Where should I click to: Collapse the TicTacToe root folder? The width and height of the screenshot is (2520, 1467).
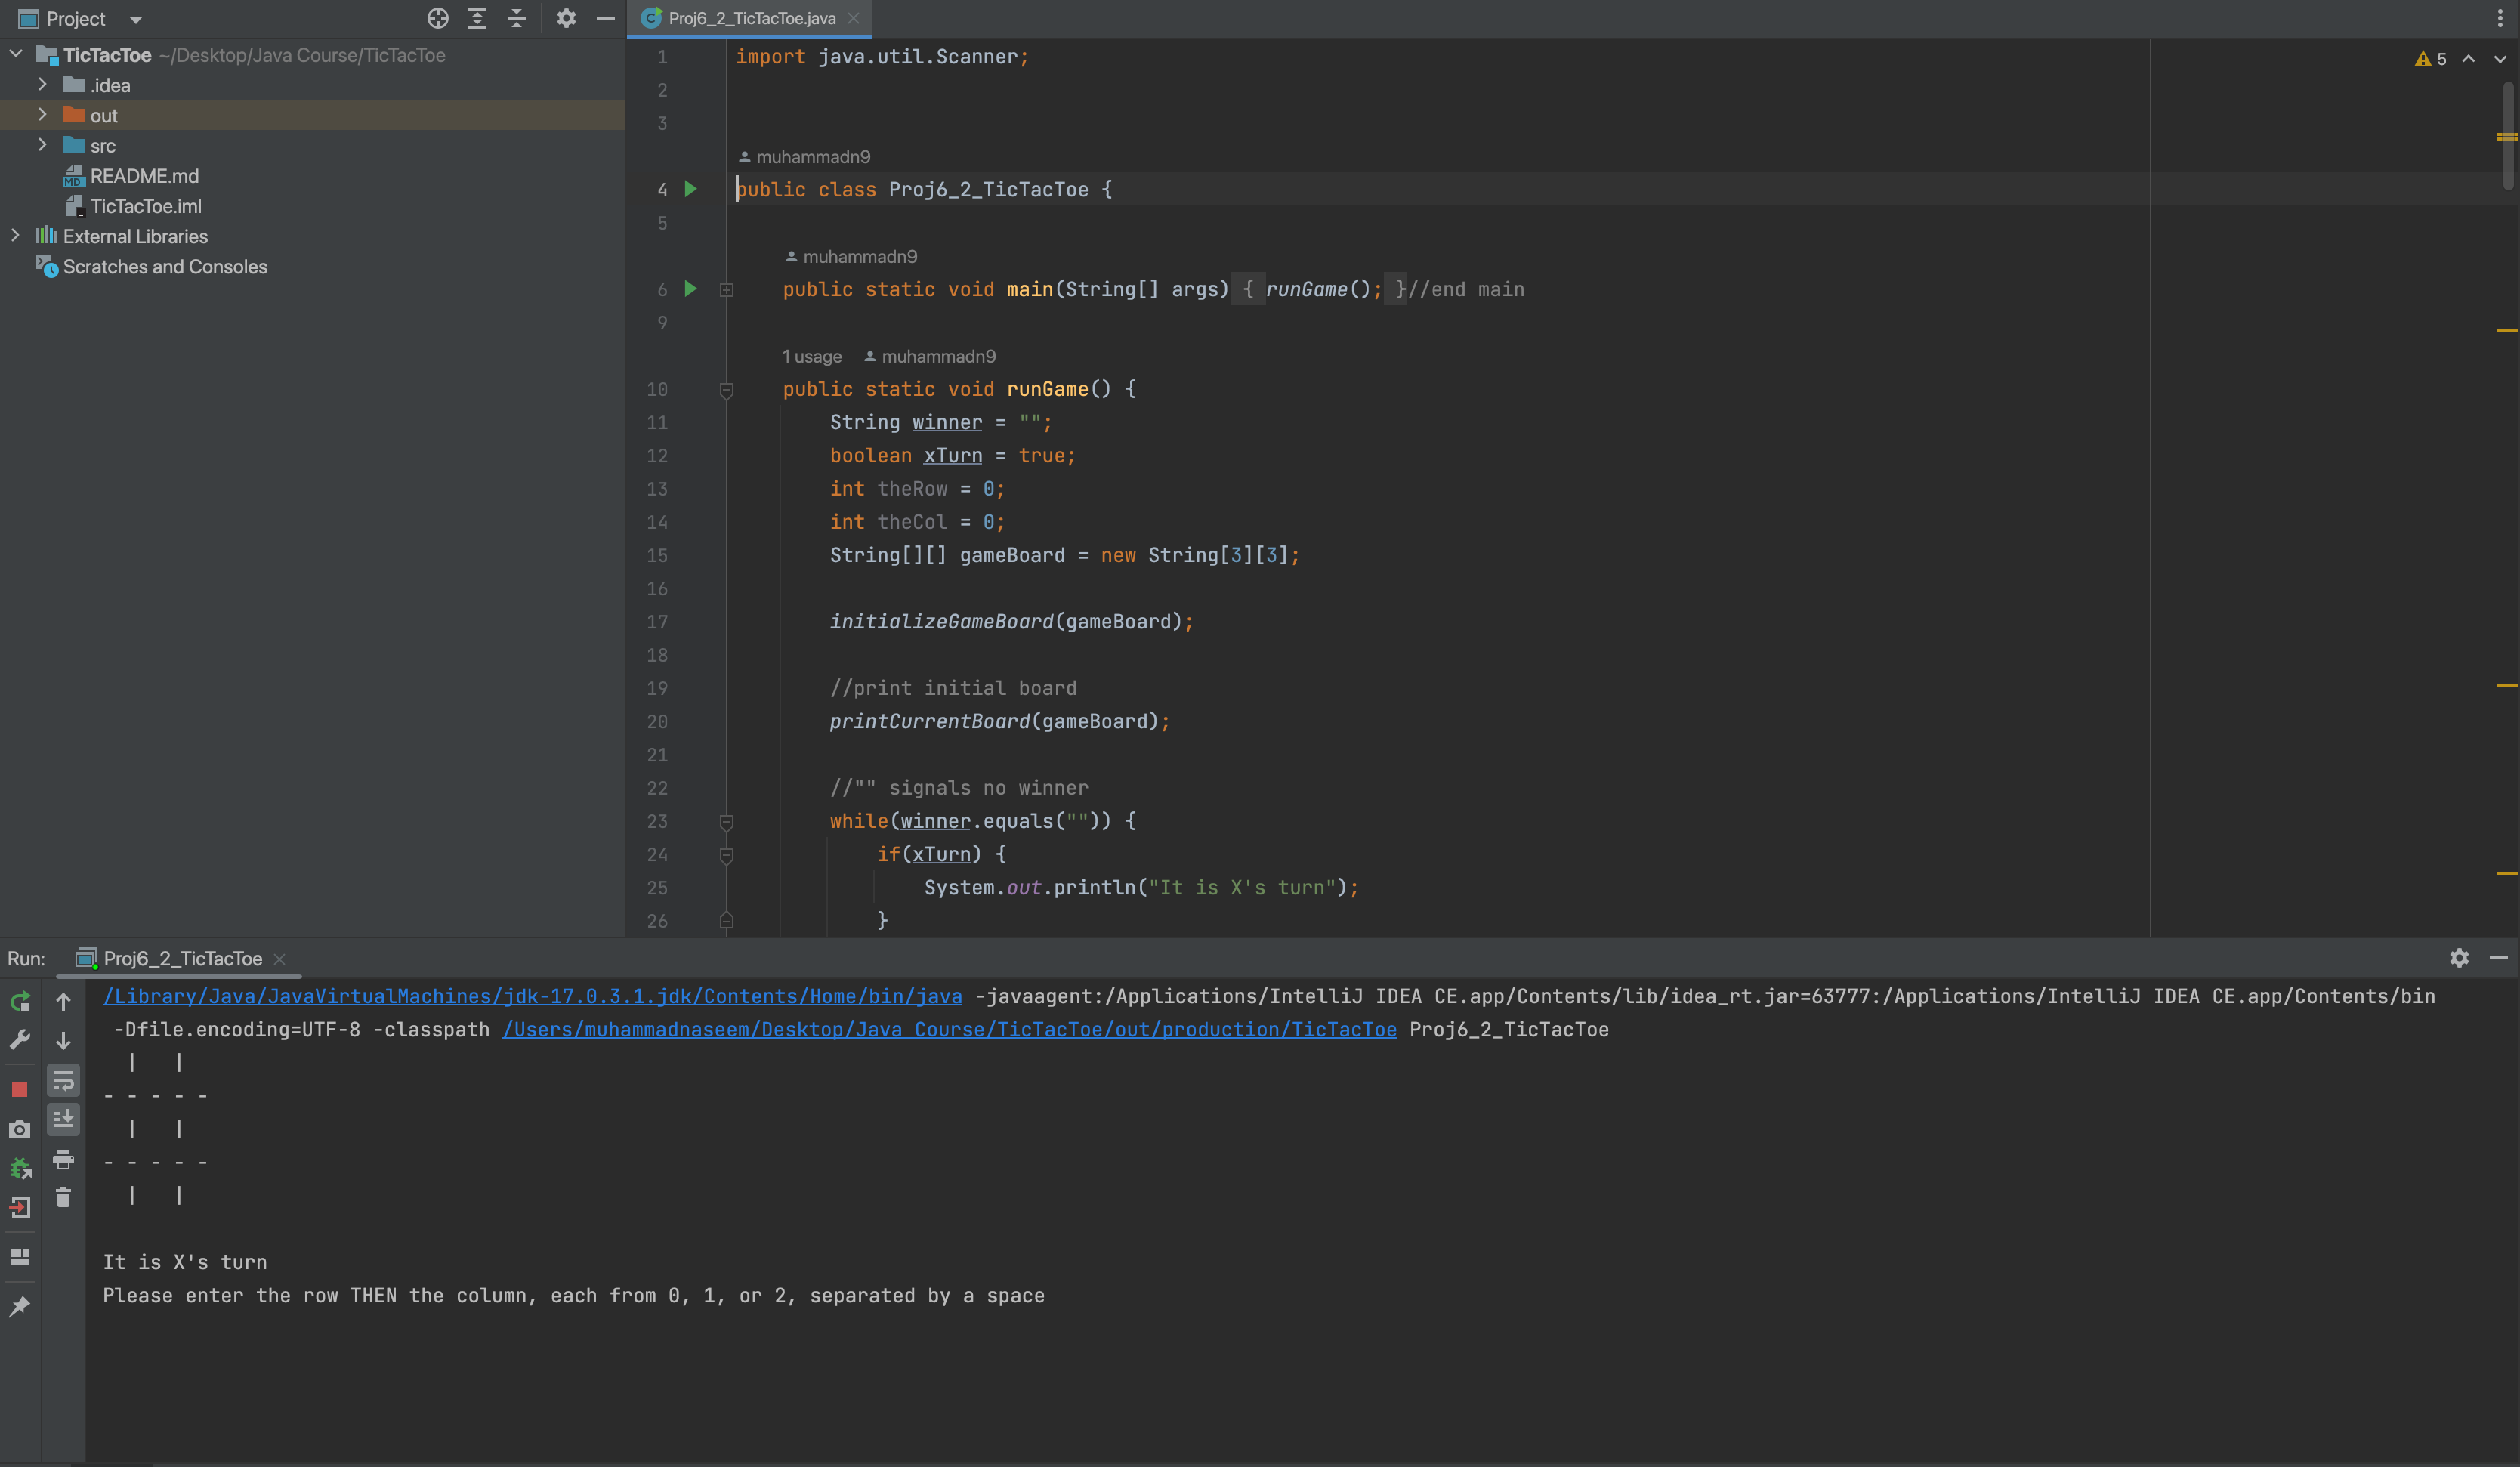click(16, 54)
